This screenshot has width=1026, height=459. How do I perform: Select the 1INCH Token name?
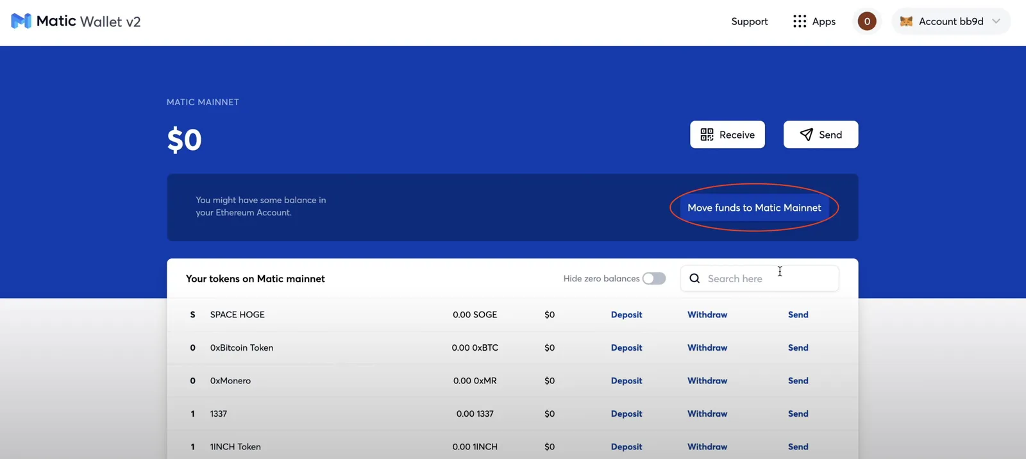click(235, 447)
